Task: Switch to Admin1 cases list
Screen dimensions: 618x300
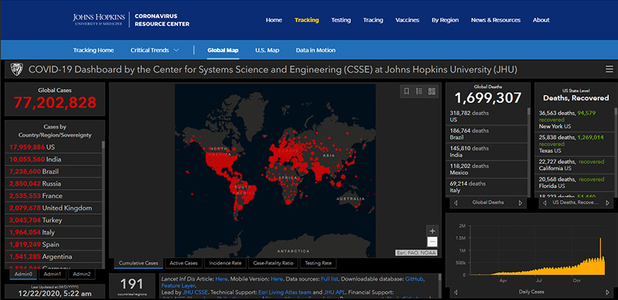Action: [x=52, y=274]
